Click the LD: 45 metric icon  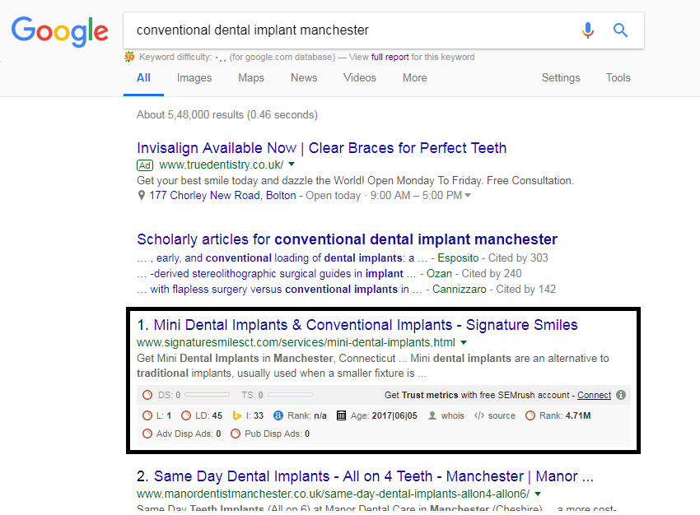(x=186, y=415)
